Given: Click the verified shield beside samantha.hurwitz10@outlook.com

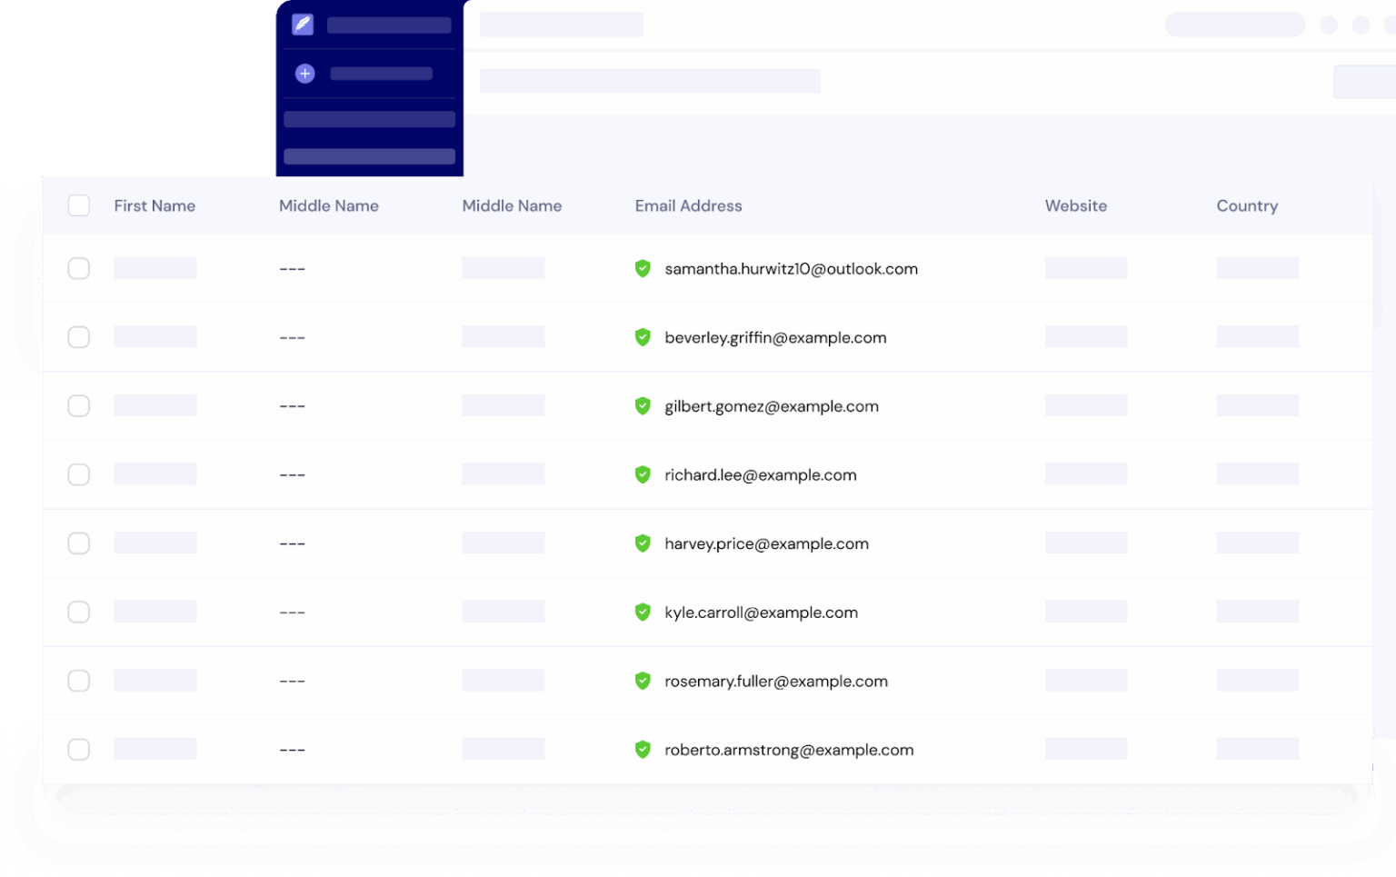Looking at the screenshot, I should (643, 268).
